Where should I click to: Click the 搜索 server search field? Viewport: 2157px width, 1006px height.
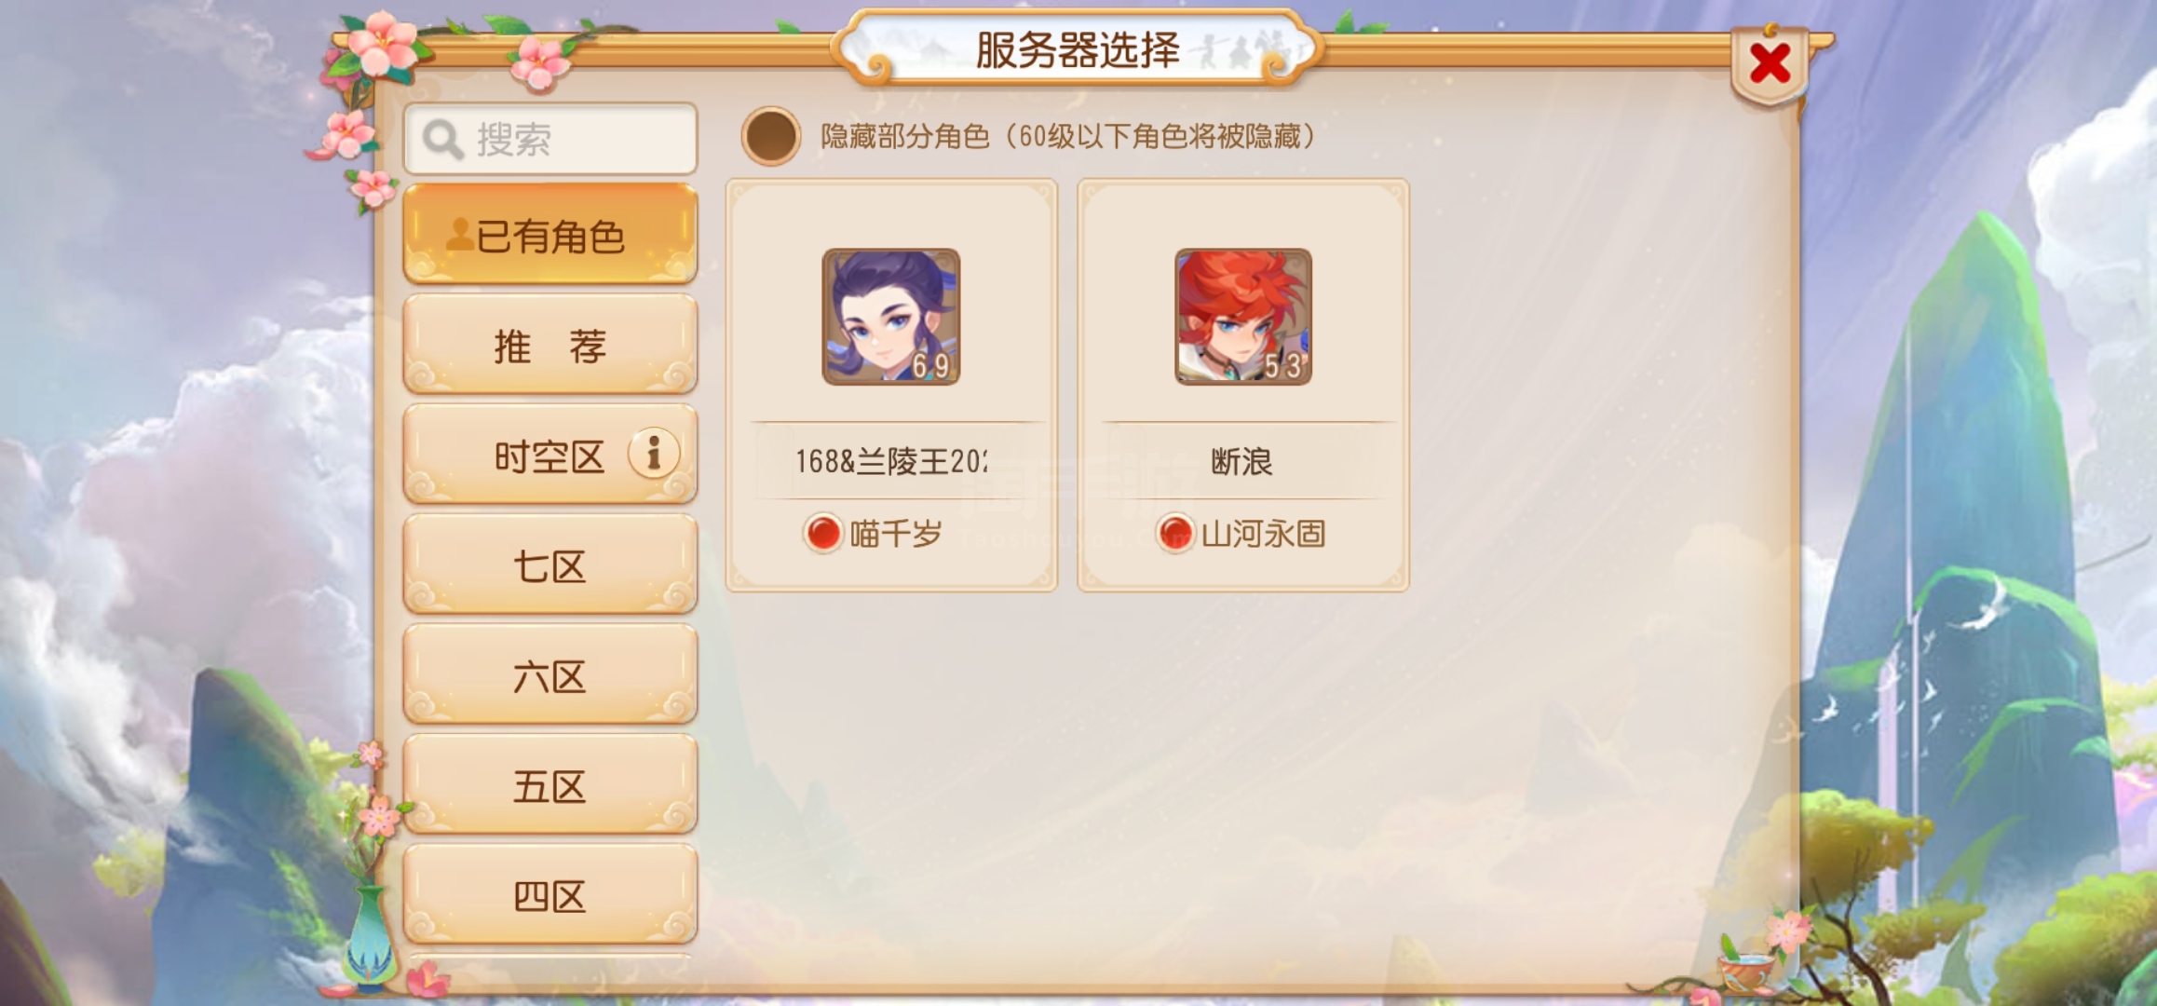click(550, 139)
